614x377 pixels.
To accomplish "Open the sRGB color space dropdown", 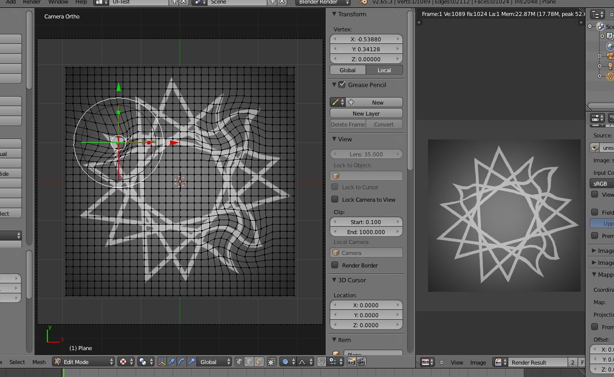I will (602, 184).
